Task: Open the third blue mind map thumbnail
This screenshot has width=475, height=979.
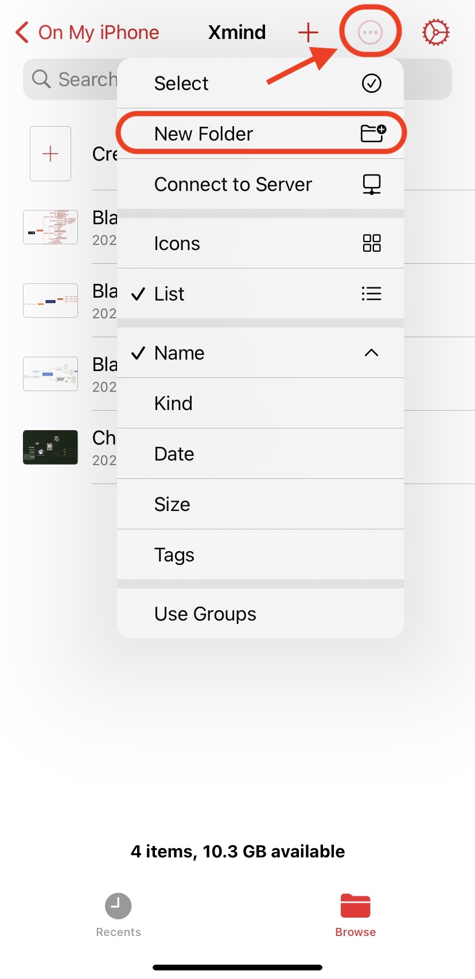Action: pyautogui.click(x=50, y=374)
